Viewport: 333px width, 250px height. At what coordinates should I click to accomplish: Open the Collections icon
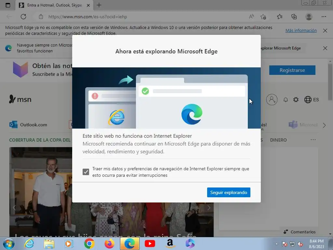(x=294, y=17)
